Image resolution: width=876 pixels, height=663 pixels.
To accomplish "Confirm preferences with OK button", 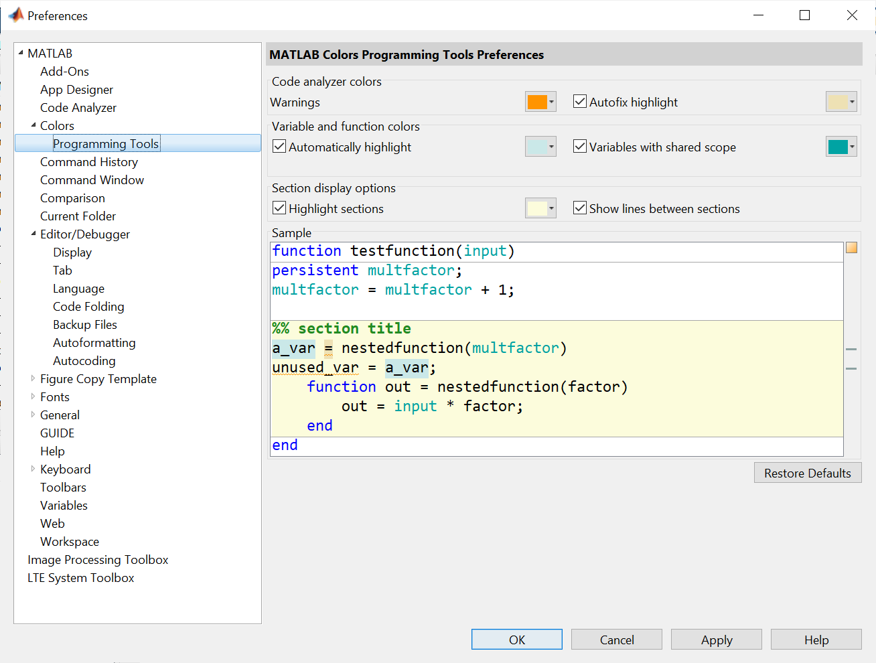I will (x=517, y=640).
